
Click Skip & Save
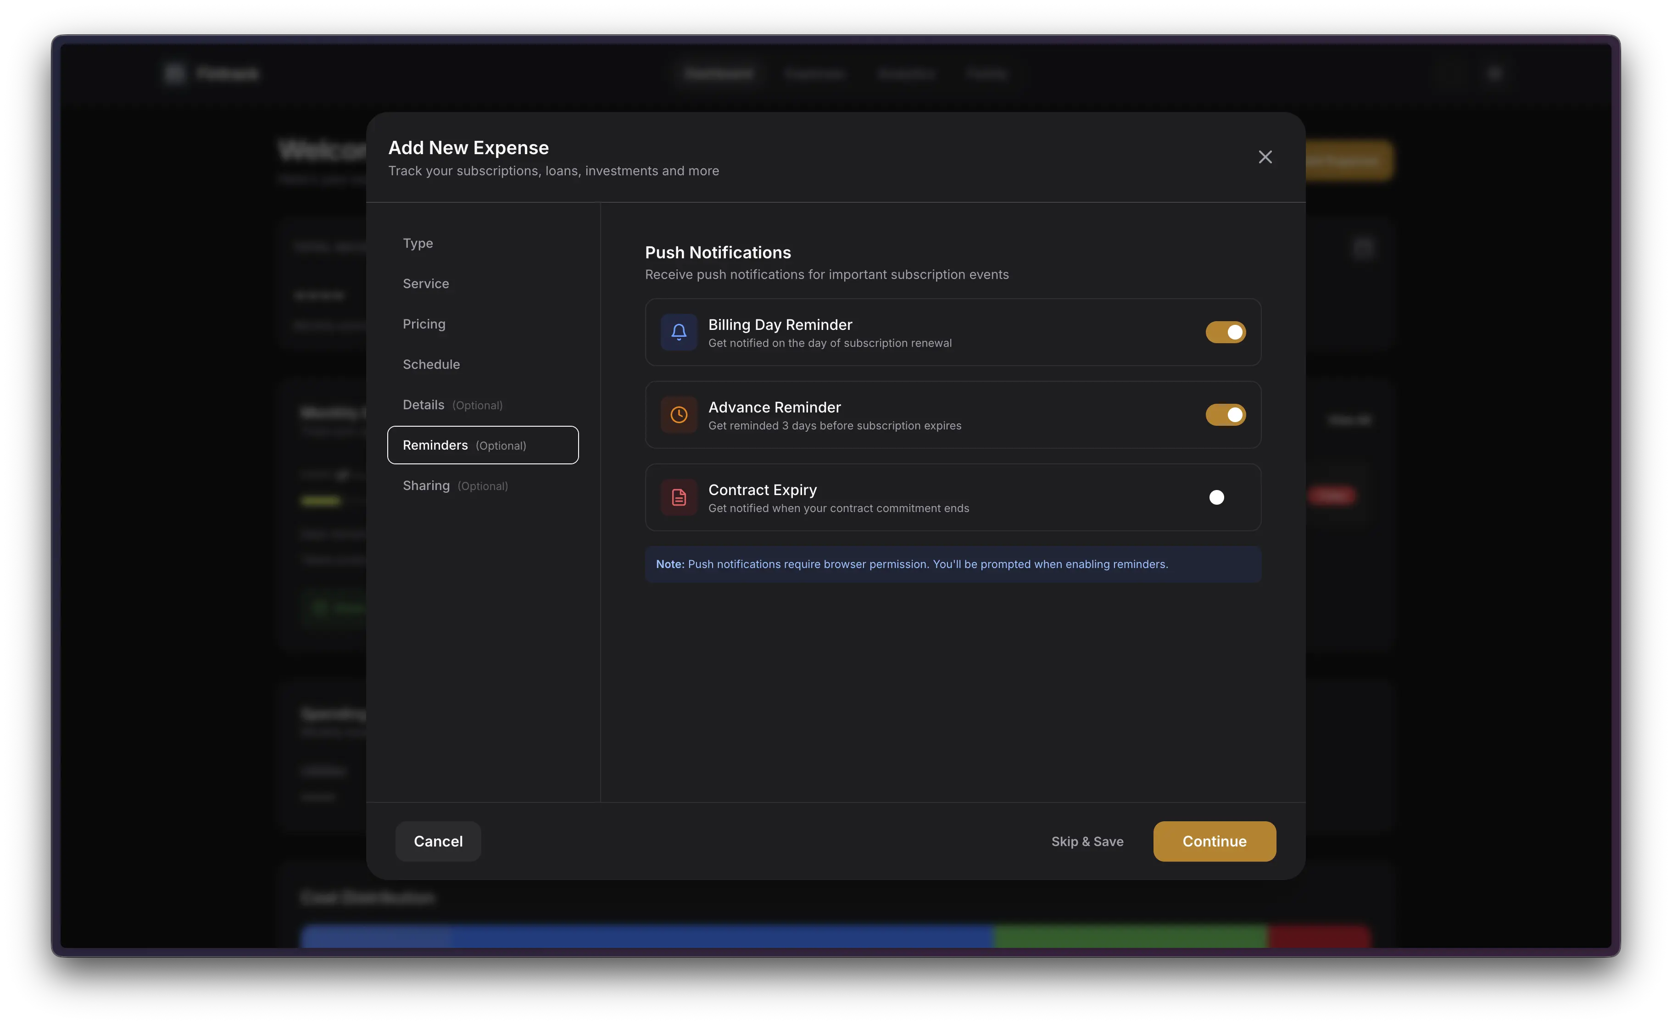(x=1087, y=841)
